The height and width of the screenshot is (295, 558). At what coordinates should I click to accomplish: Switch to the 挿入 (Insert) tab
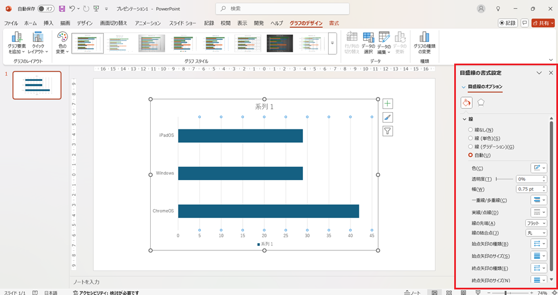tap(49, 23)
